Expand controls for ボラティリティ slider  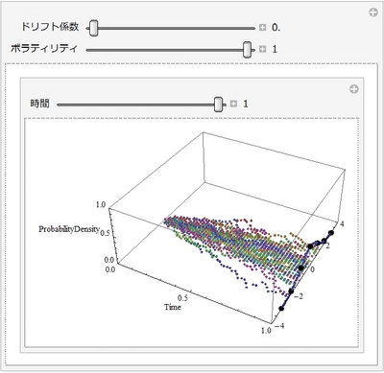[x=262, y=49]
